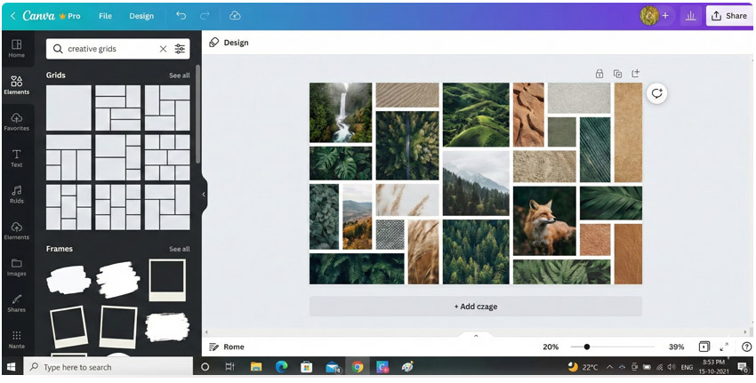Click the canvas horizontal scrollbar
This screenshot has height=383, width=756.
tap(478, 332)
